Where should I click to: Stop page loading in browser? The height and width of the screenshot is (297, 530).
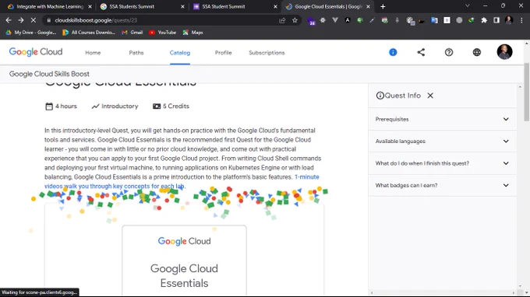pyautogui.click(x=33, y=20)
